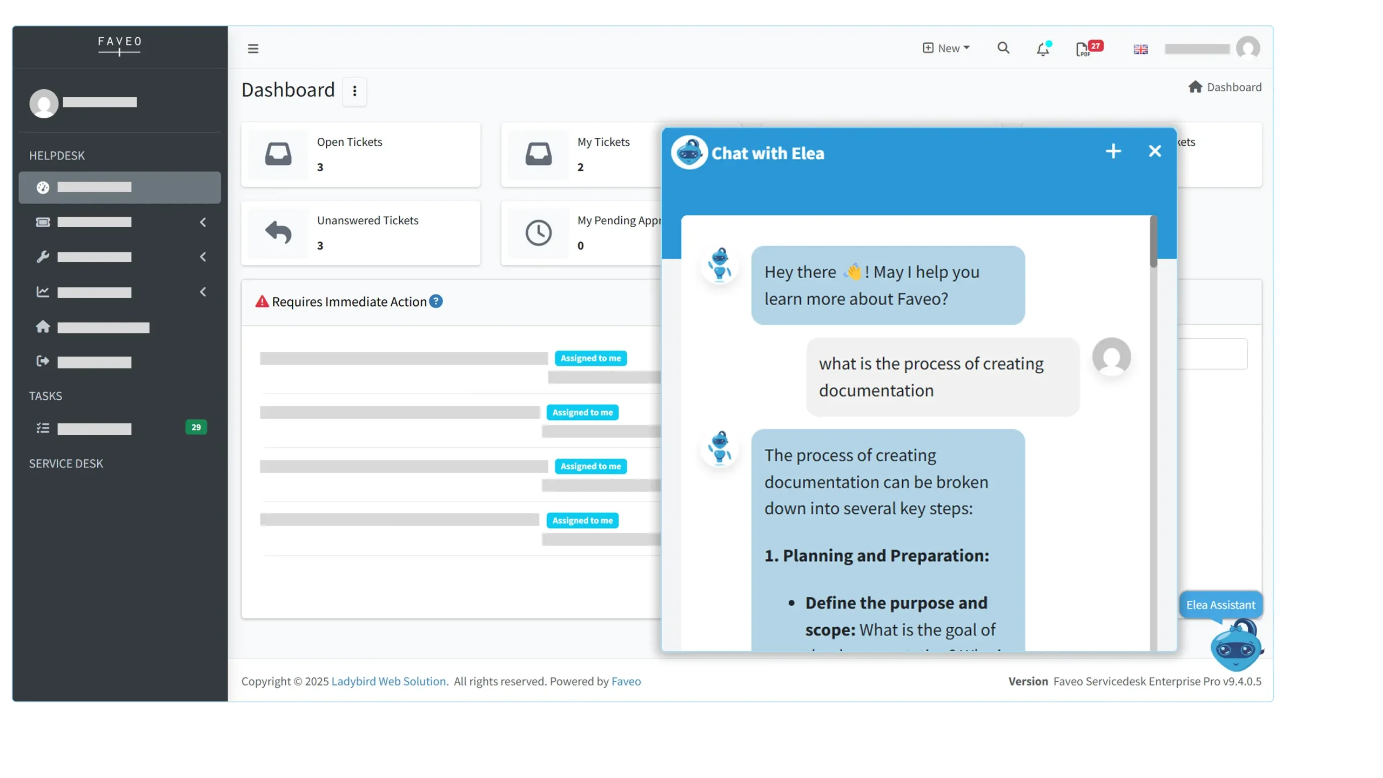Viewport: 1383px width, 778px height.
Task: Close the Chat with Elea window
Action: click(x=1154, y=151)
